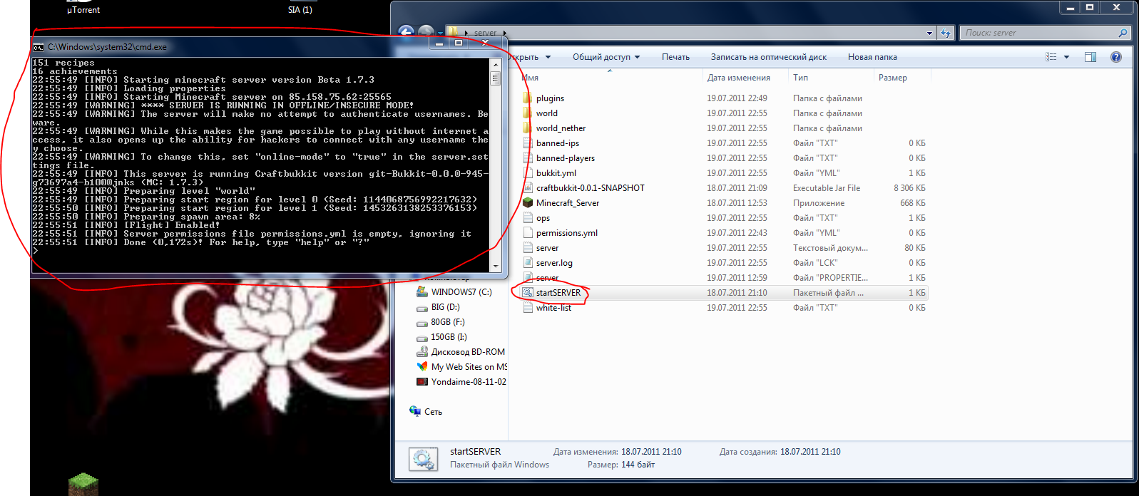Screen dimensions: 1139x496
Task: Open the view options dropdown arrow
Action: 1067,57
